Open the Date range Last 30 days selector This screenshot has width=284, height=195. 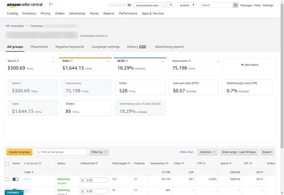[x=239, y=152]
